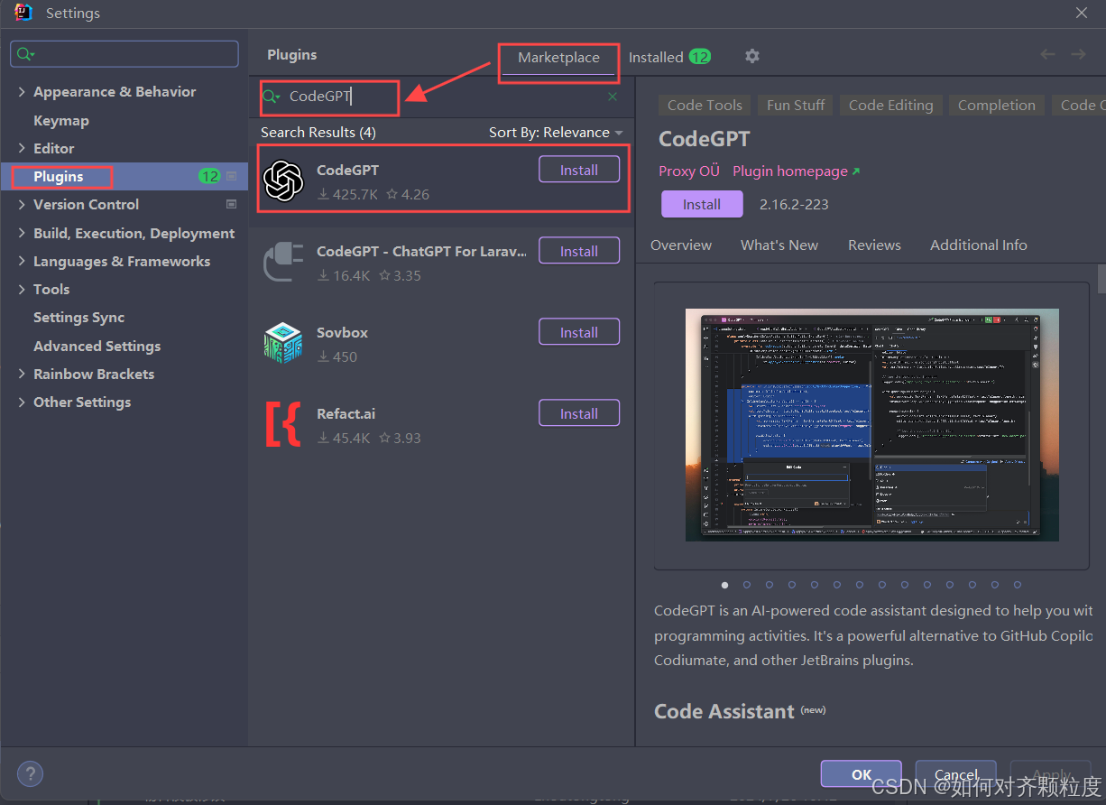Click the Search Results (4) label

318,133
